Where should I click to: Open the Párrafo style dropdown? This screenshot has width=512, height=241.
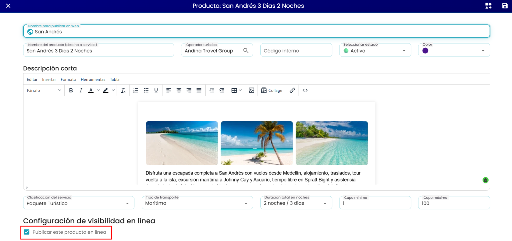44,90
